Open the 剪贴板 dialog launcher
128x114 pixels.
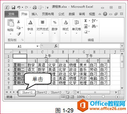pyautogui.click(x=22, y=40)
